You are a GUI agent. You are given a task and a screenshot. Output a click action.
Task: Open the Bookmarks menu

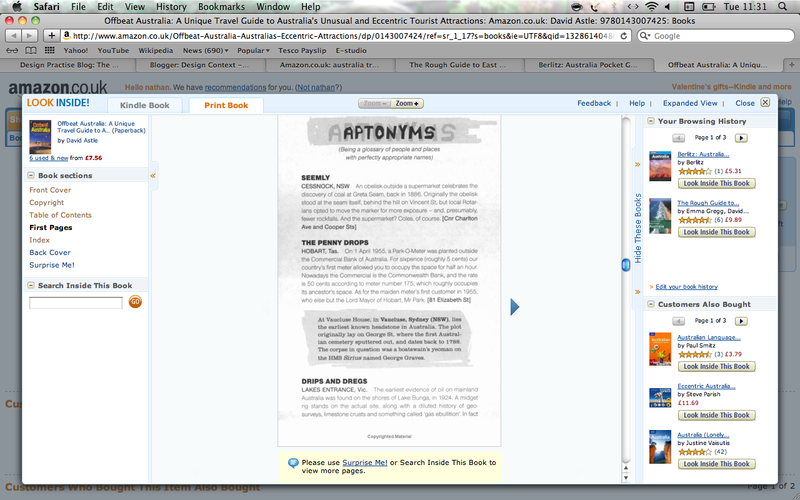[221, 7]
